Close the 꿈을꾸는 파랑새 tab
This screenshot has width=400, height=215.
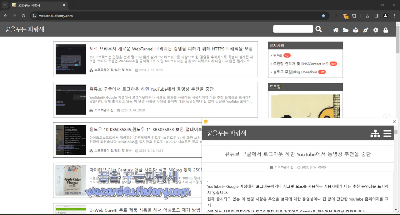(64, 5)
